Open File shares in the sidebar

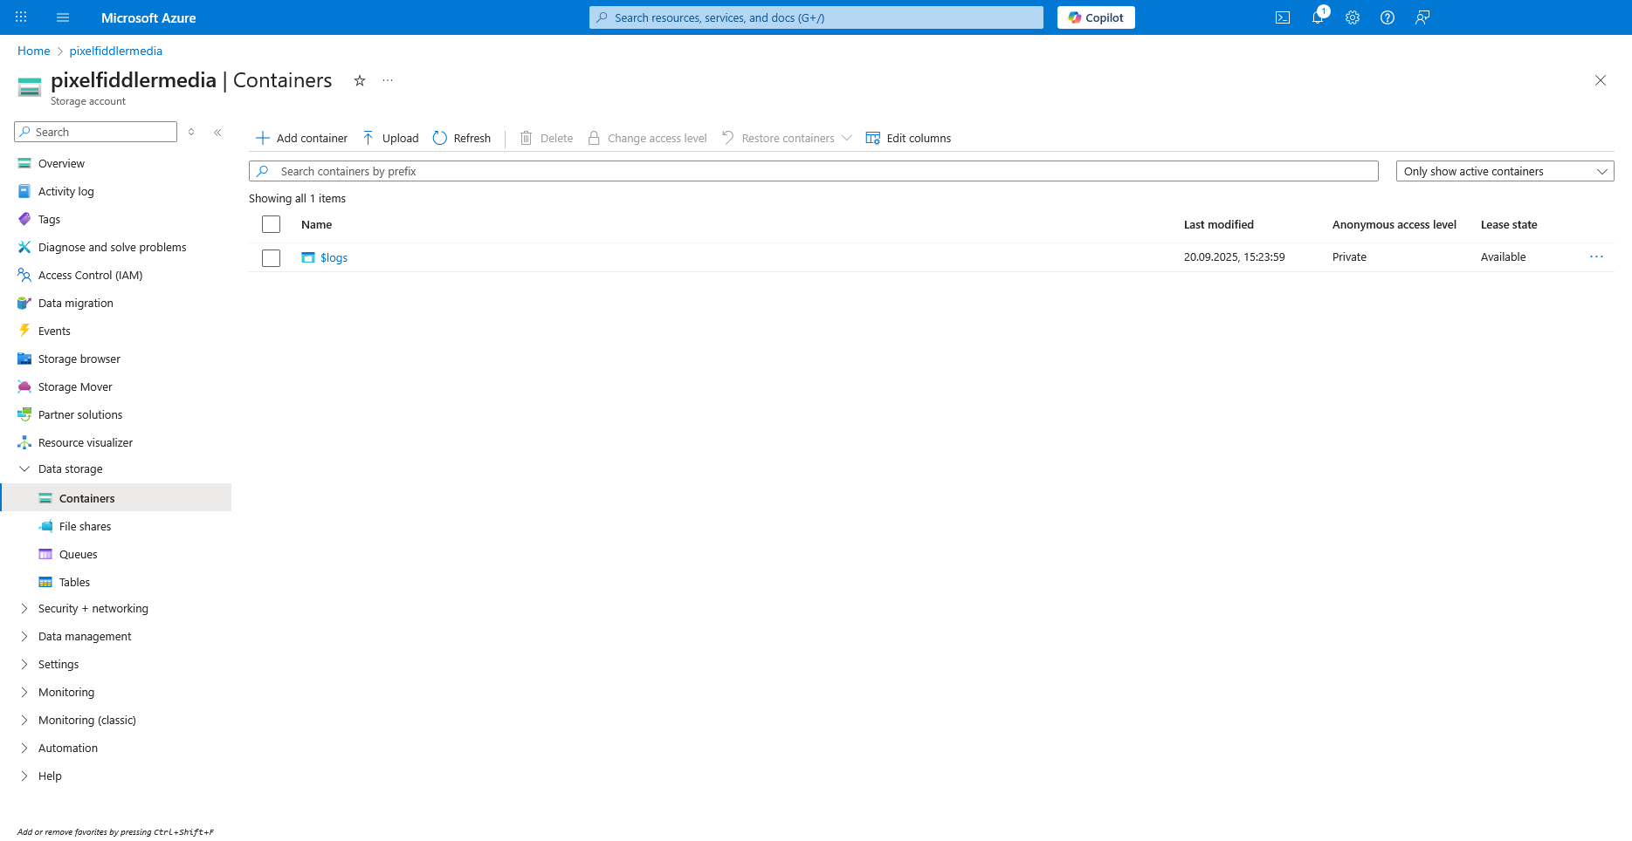(x=85, y=527)
